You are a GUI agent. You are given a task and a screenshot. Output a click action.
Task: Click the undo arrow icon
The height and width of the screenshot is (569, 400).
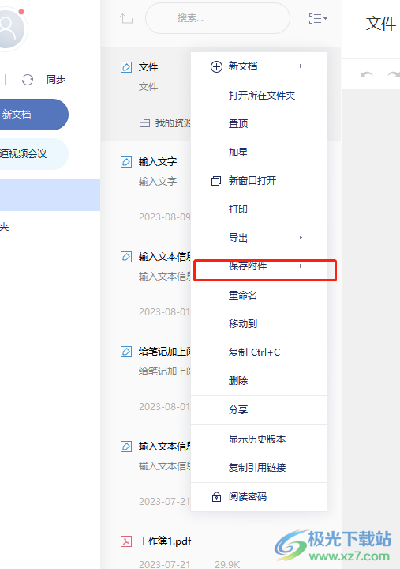point(366,75)
